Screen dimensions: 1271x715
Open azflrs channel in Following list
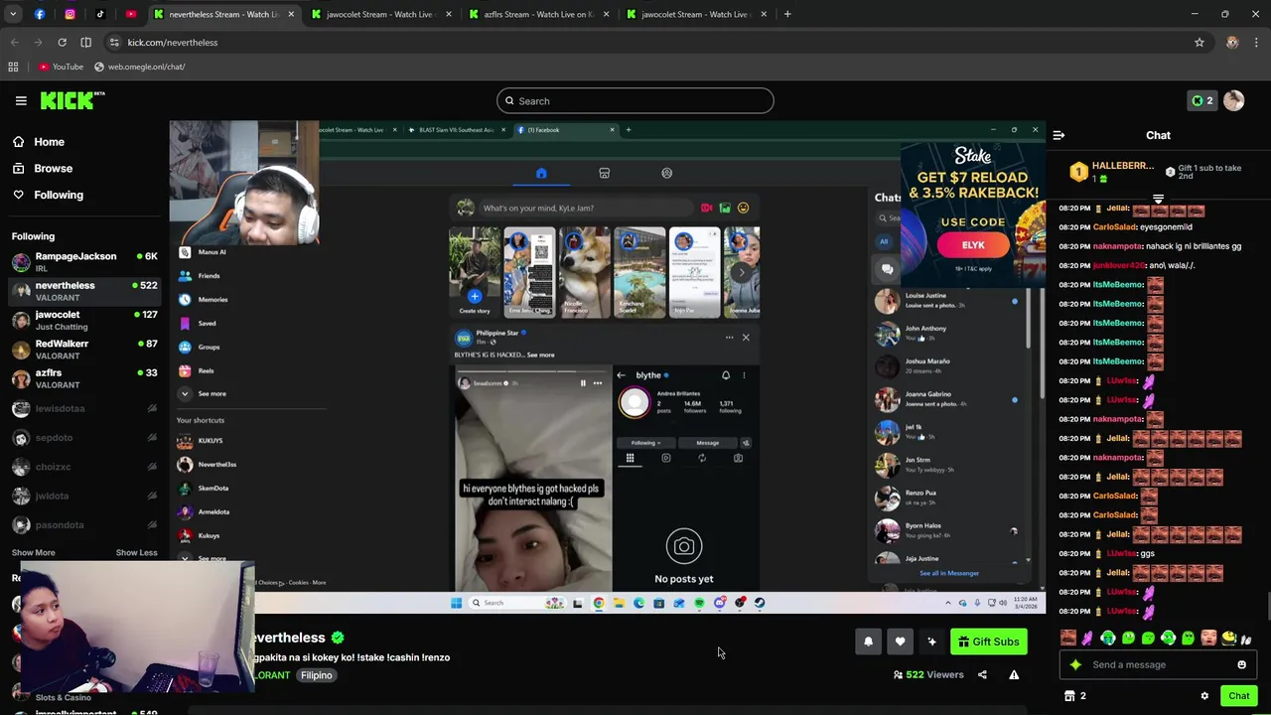[84, 378]
